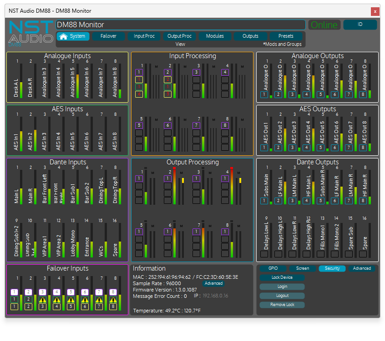Click the warning icon on Failover Input 8
385x341 pixels.
tap(113, 299)
